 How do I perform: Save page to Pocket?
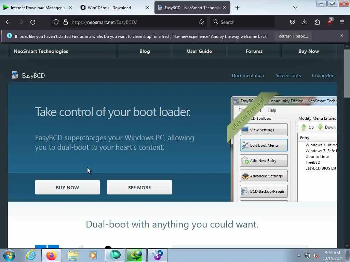pos(293,22)
